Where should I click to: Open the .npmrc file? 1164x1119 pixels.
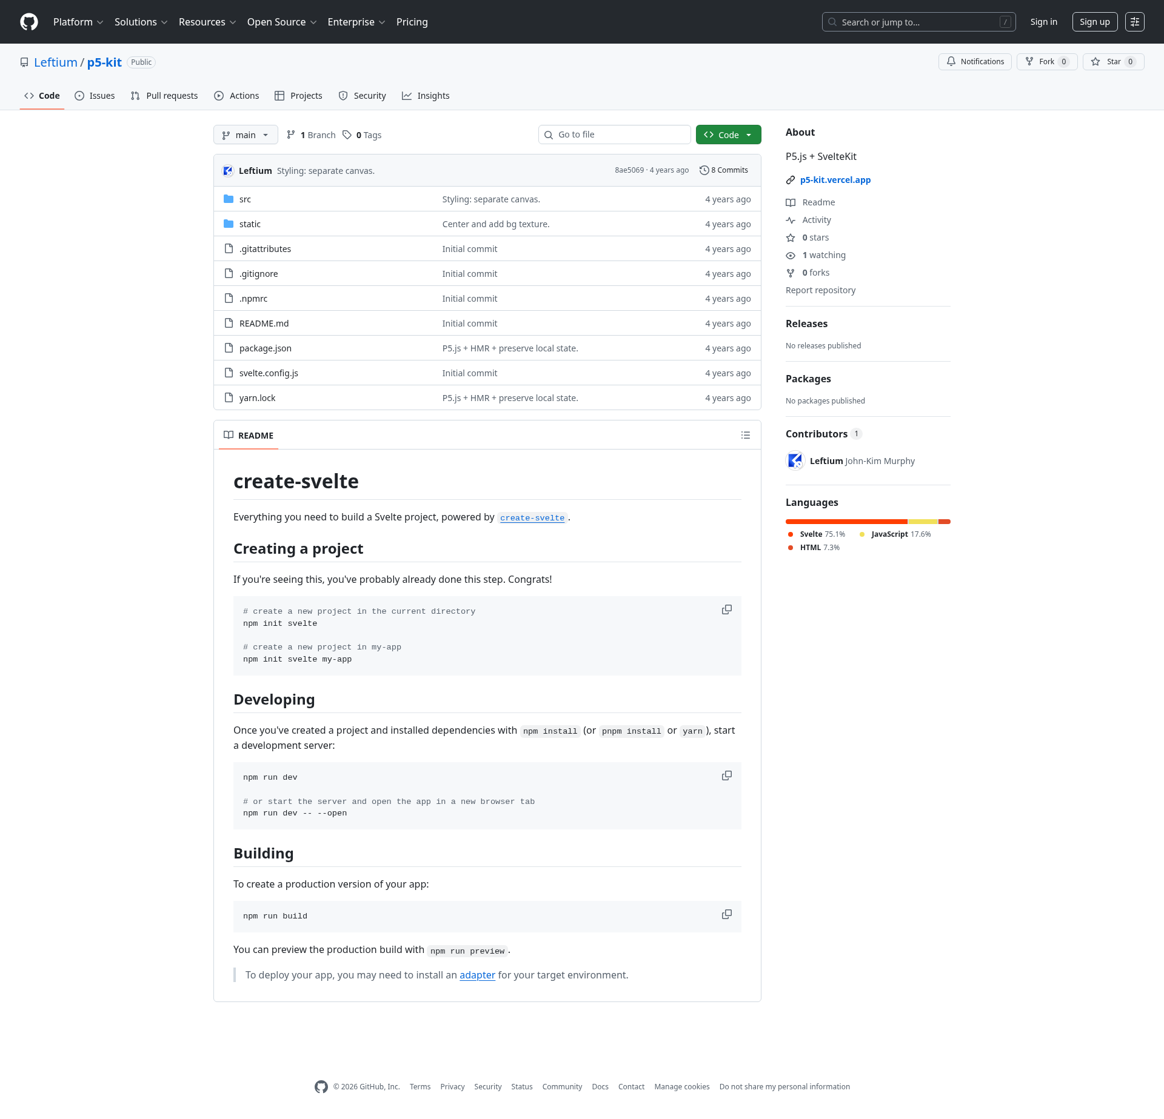[x=253, y=299]
